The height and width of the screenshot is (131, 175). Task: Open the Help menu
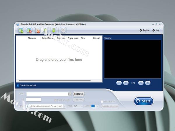pos(156,30)
